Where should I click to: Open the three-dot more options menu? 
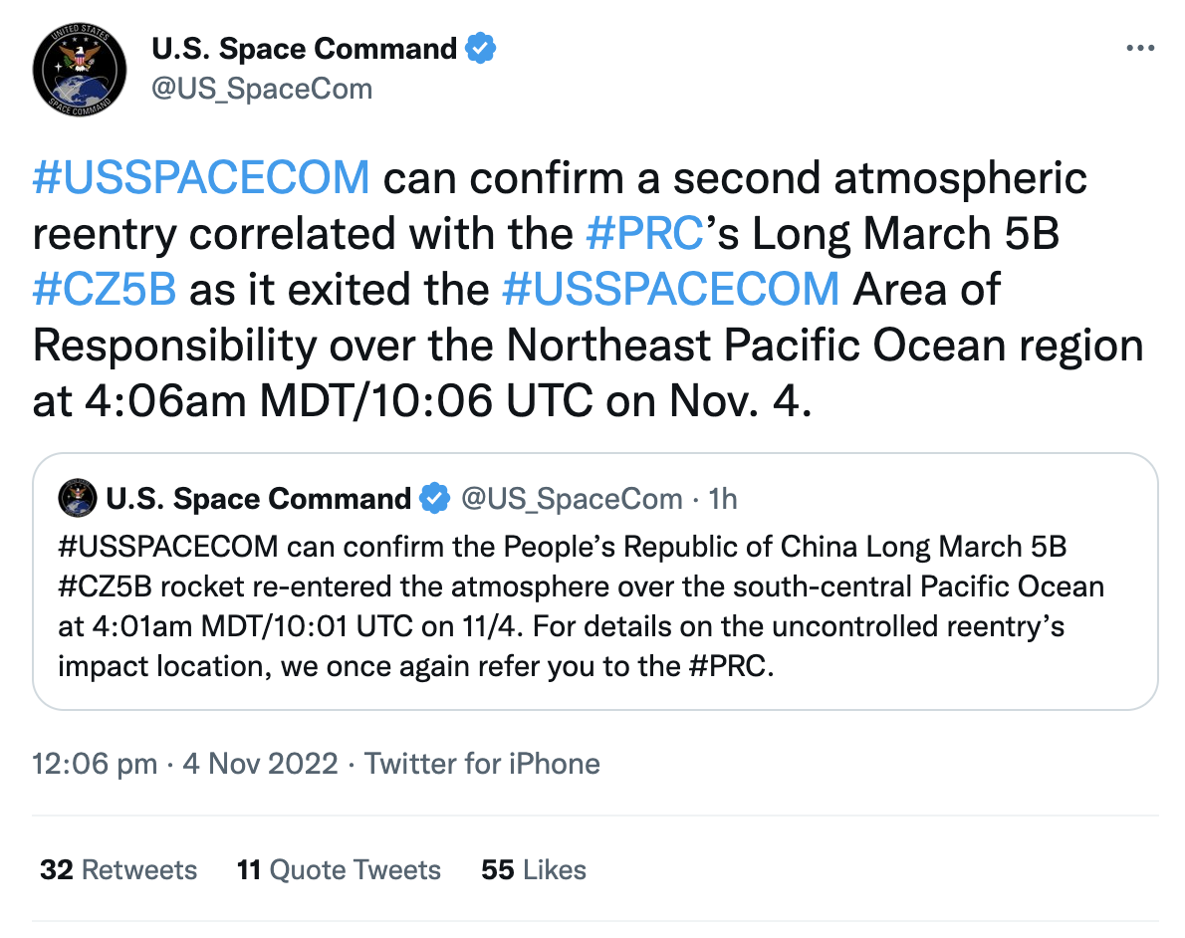pos(1139,48)
